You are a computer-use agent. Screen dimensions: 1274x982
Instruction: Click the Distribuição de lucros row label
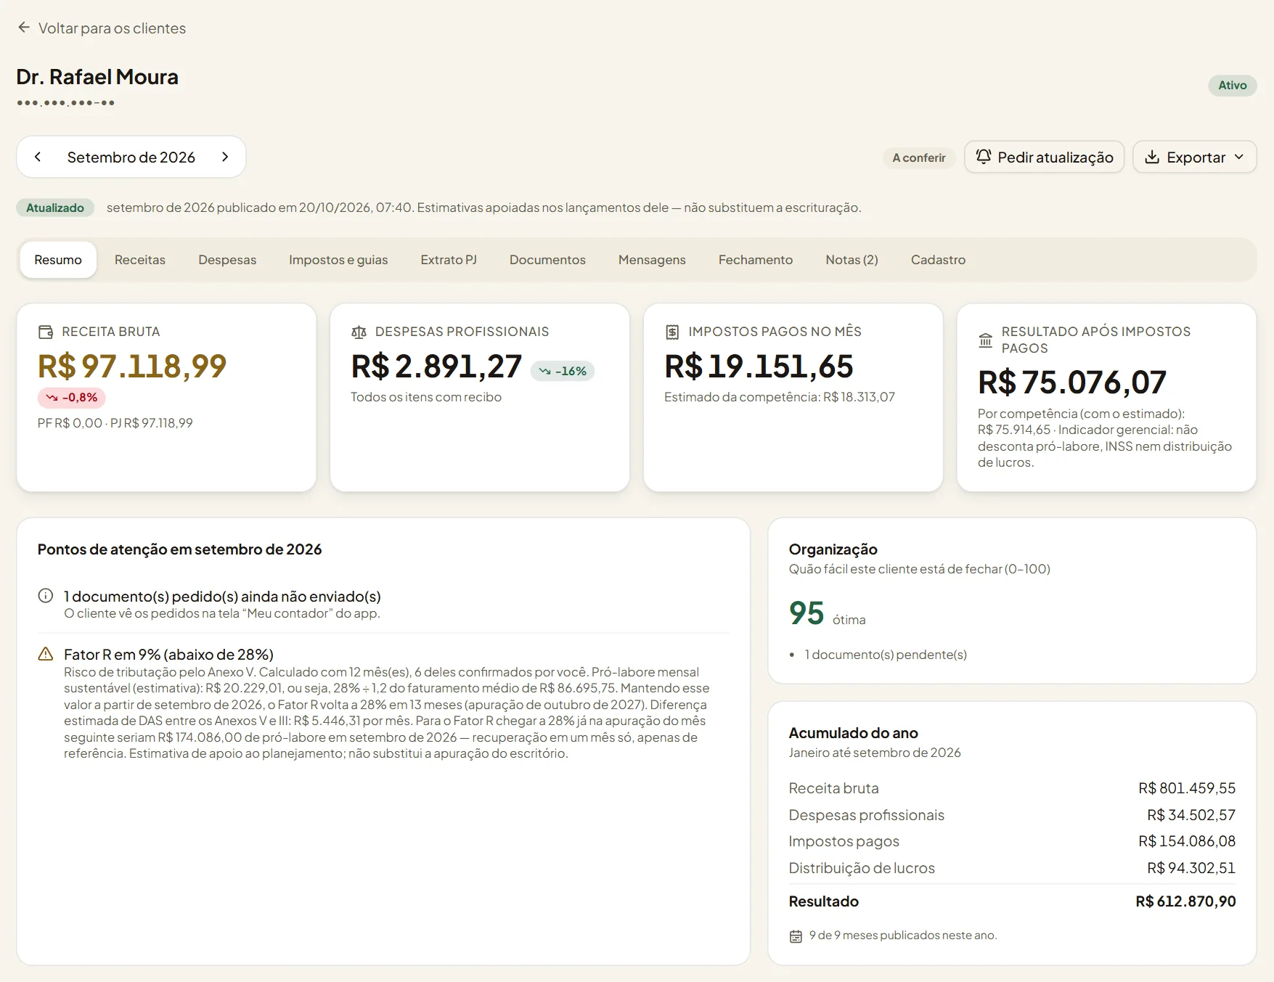[x=862, y=868]
